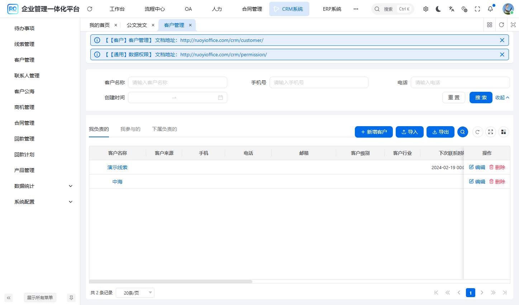Viewport: 519px width, 305px height.
Task: Refresh the current tab page icon
Action: click(x=501, y=25)
